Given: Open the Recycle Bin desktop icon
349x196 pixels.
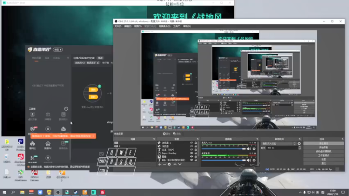Looking at the screenshot, I should point(7,159).
